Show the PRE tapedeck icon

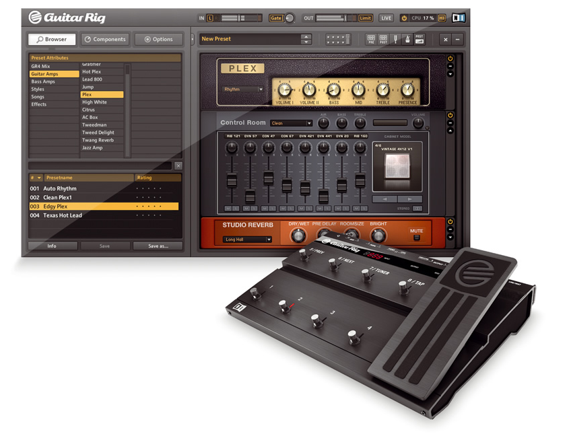[x=371, y=39]
